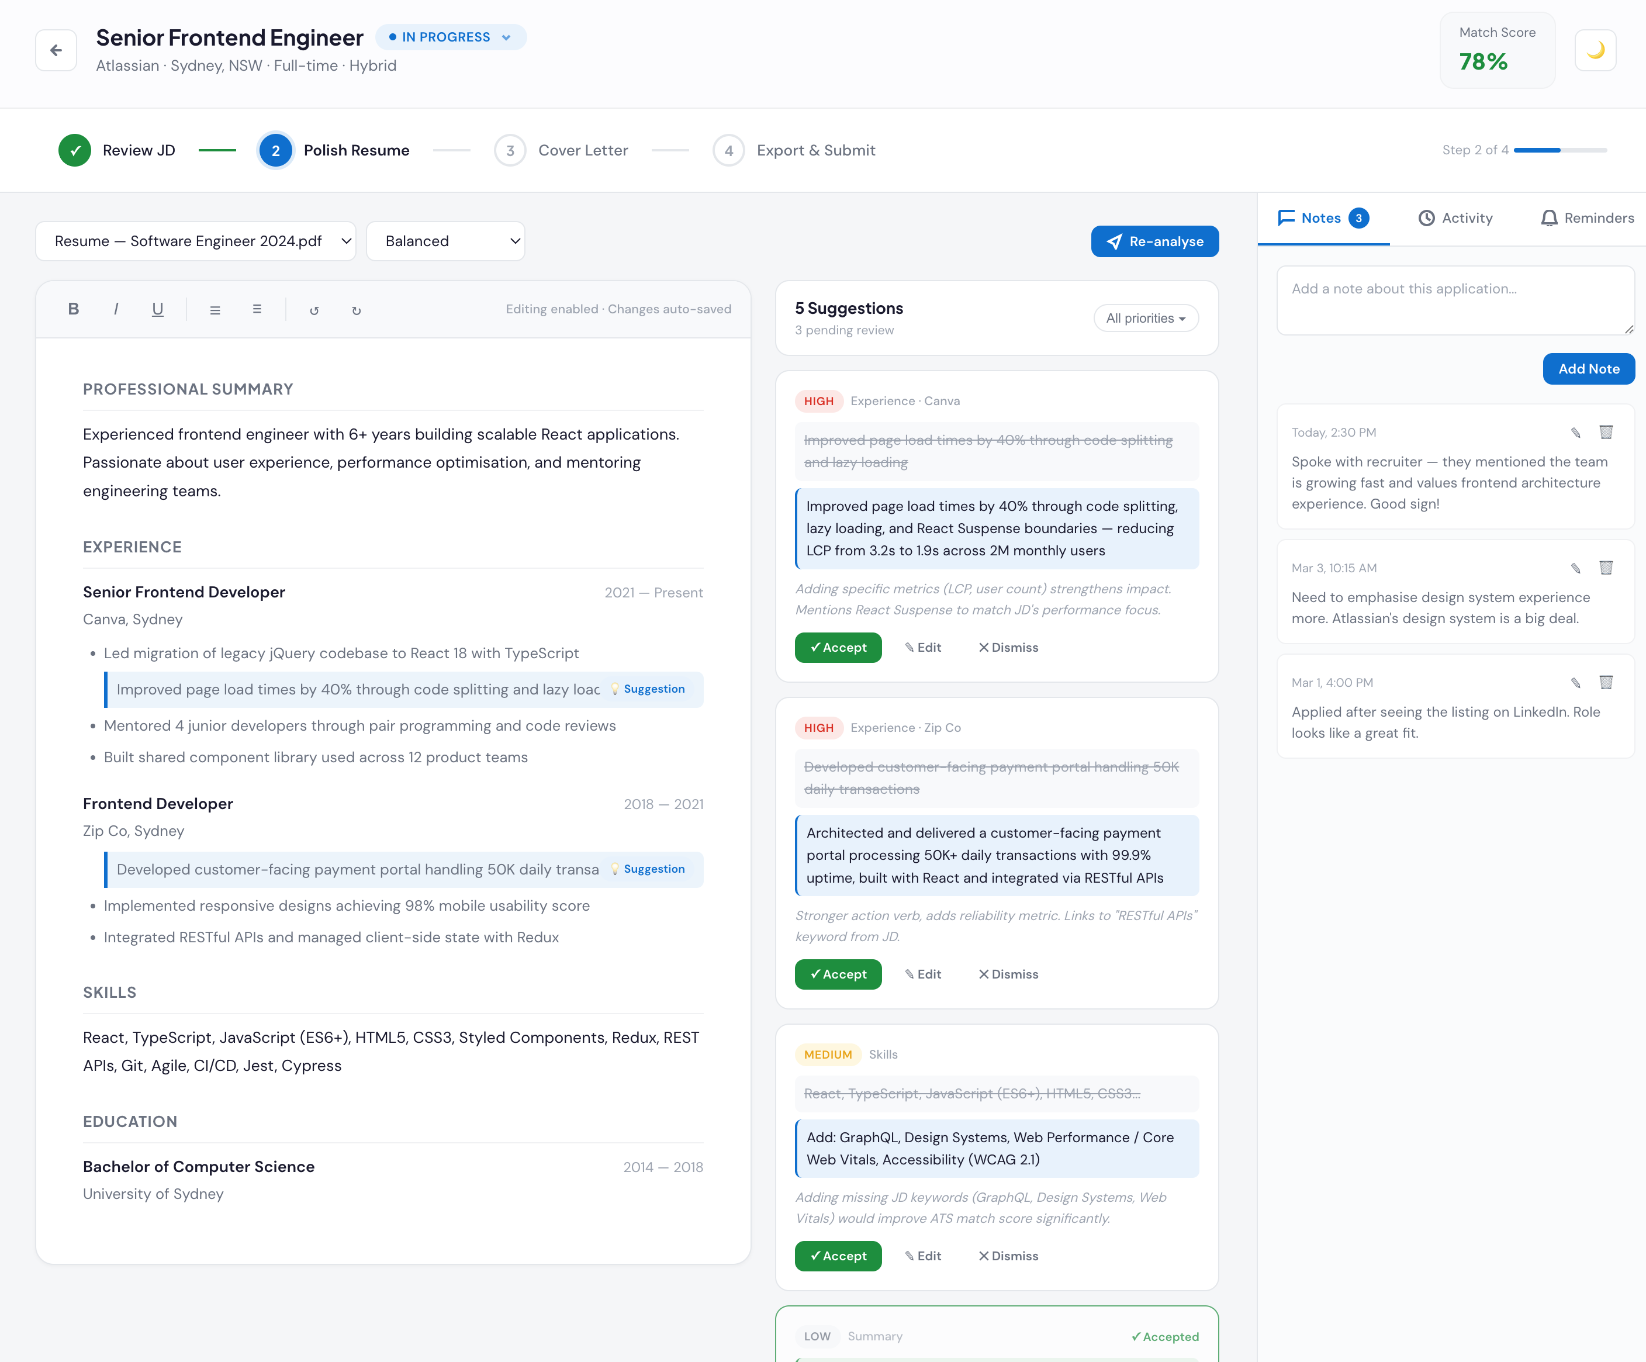
Task: Delete the Mar 1 note with the trash icon
Action: pyautogui.click(x=1607, y=683)
